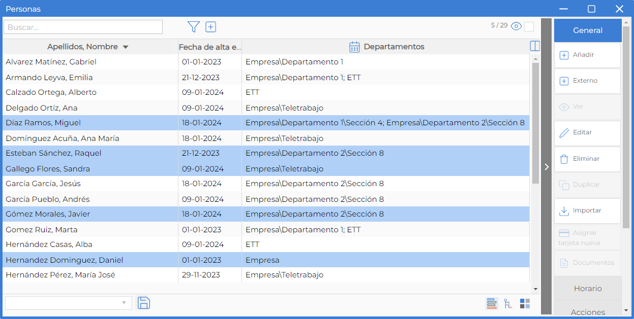Select row Gómez Morales, Javier

pyautogui.click(x=266, y=214)
